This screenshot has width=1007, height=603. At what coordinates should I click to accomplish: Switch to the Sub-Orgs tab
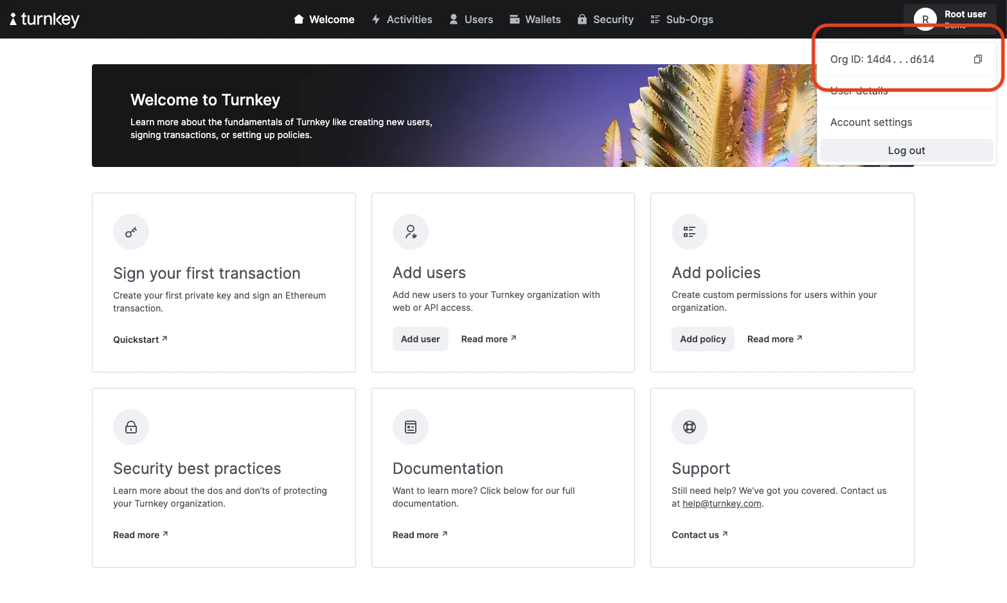click(x=682, y=19)
